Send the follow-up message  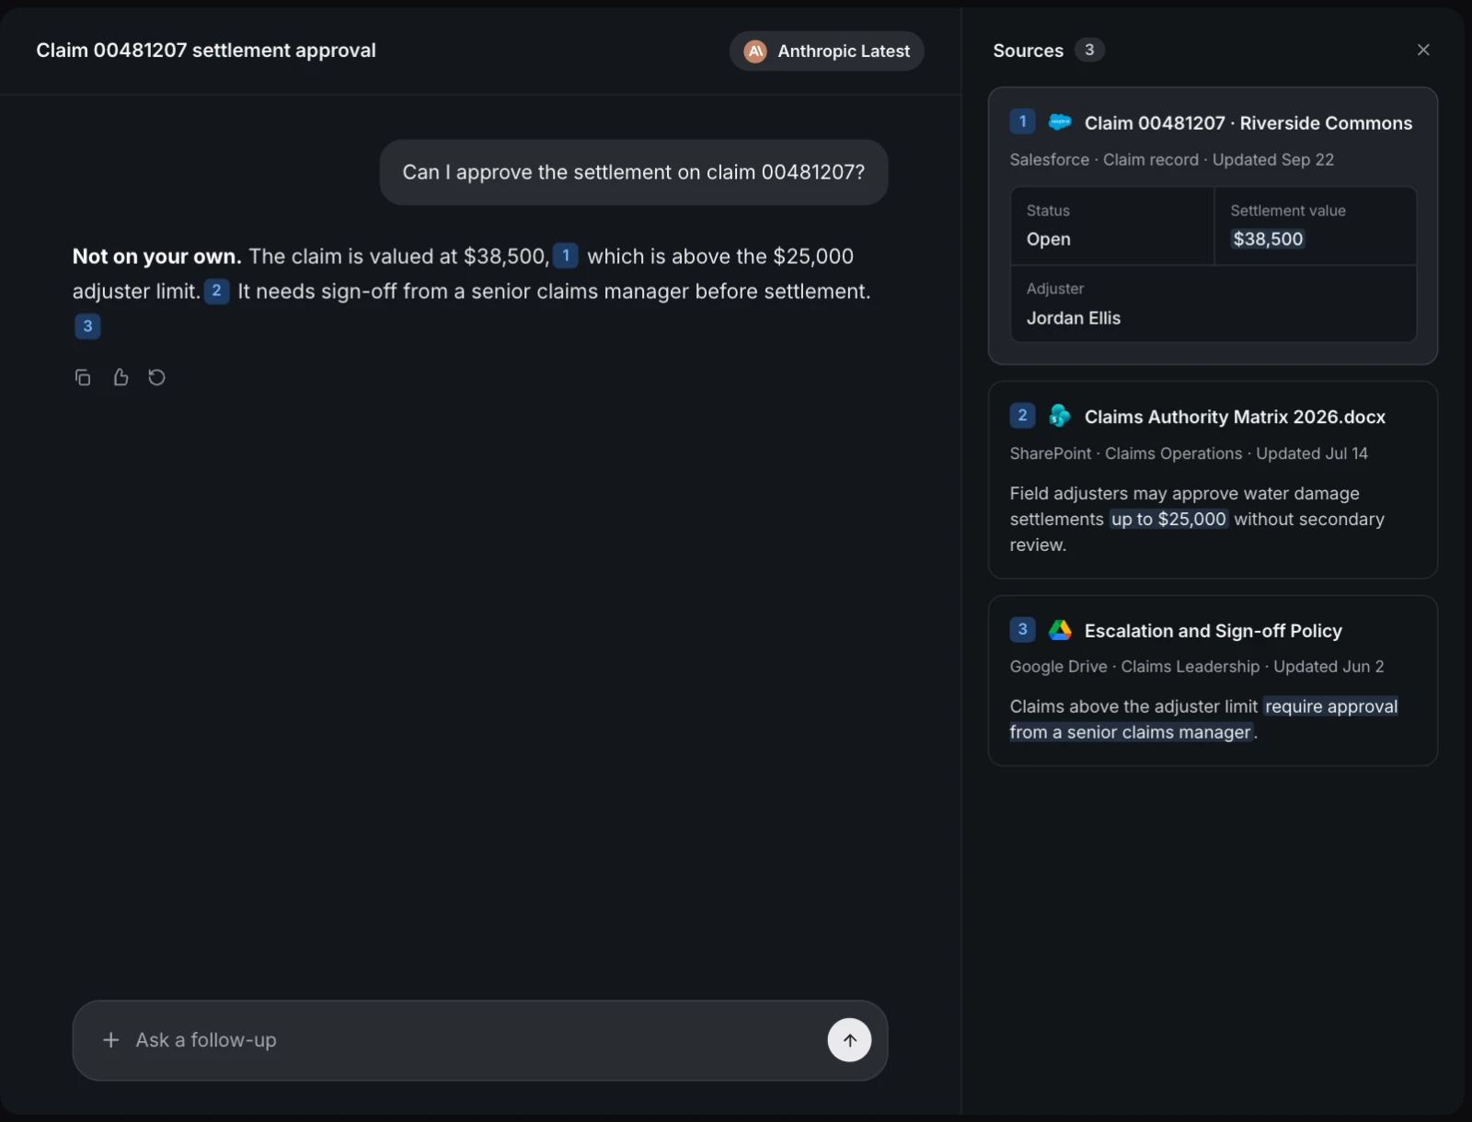pos(849,1040)
